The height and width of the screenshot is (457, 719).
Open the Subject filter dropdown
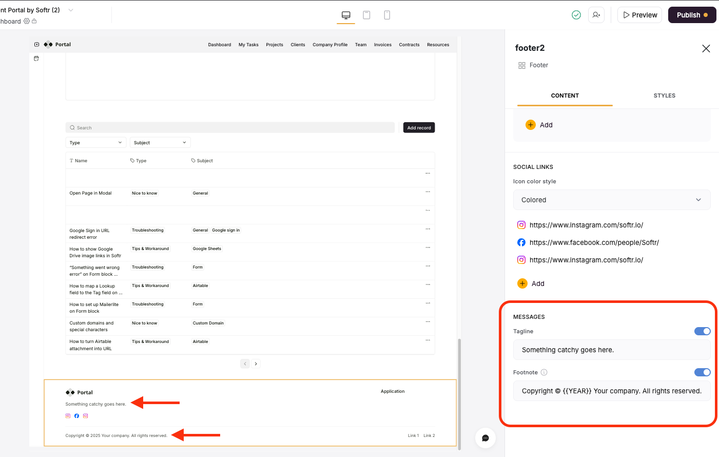(160, 143)
